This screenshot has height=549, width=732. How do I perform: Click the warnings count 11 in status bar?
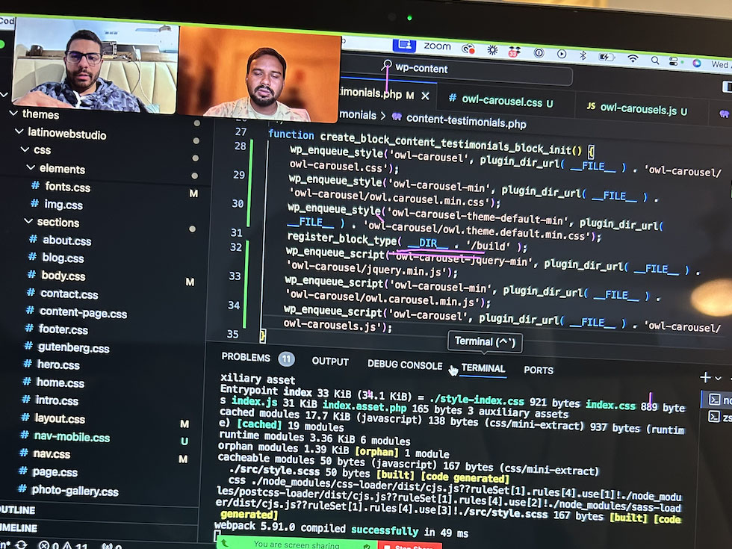tap(75, 546)
